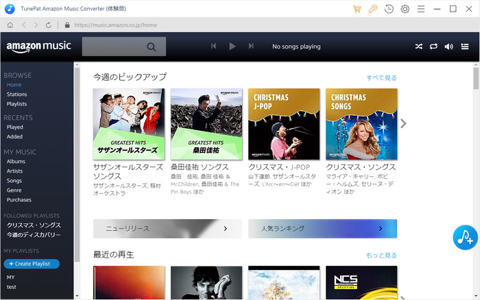Open 桑田佳祐 Greatest Hits cover
480x300 pixels.
click(x=206, y=124)
